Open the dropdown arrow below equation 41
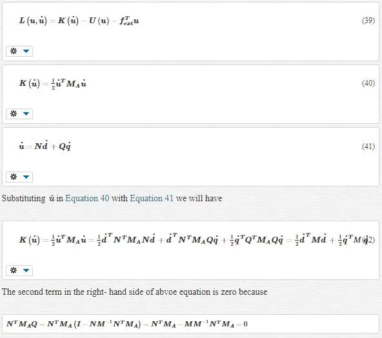382x338 pixels. click(x=26, y=177)
